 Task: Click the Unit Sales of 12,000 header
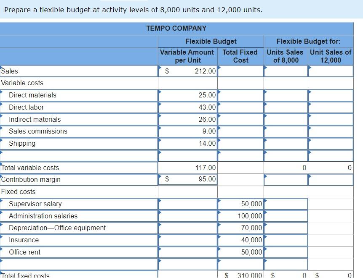[331, 56]
